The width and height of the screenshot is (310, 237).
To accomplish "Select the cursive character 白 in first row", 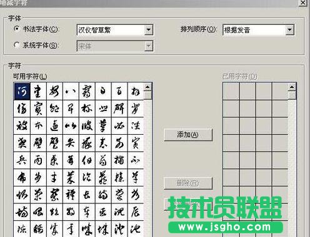I will [103, 91].
